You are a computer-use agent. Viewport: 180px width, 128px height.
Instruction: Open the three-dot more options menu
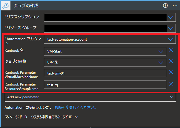point(175,6)
